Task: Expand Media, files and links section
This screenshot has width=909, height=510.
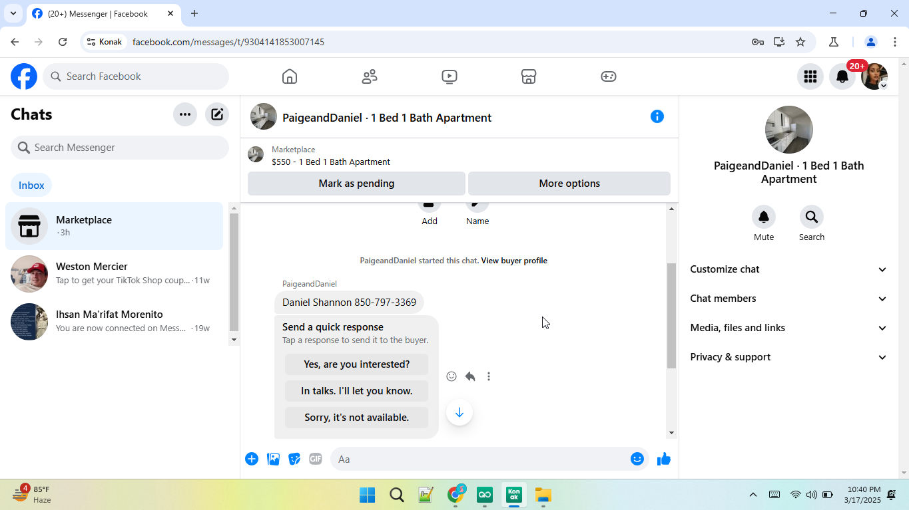Action: click(x=789, y=328)
